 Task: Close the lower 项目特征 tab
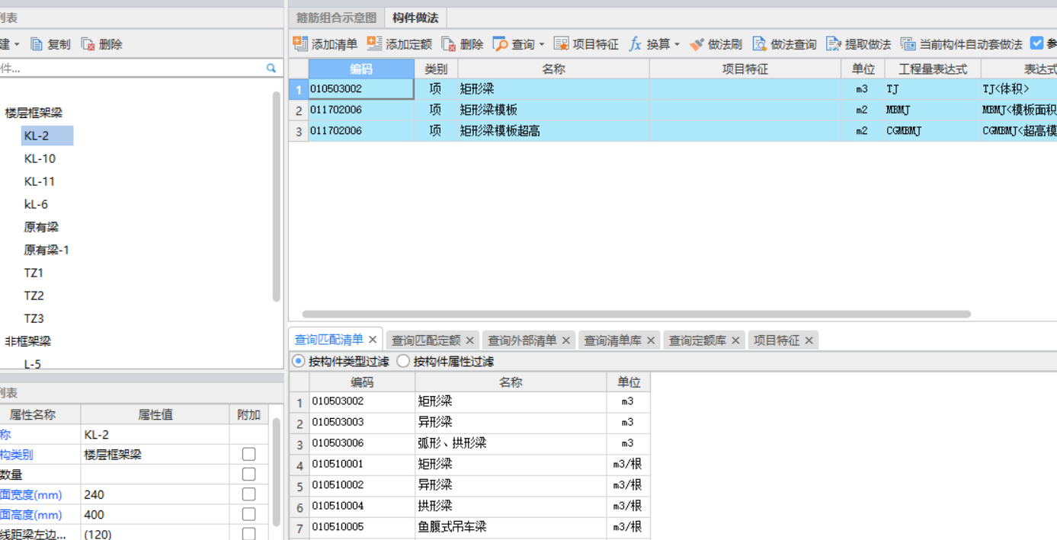(x=809, y=340)
